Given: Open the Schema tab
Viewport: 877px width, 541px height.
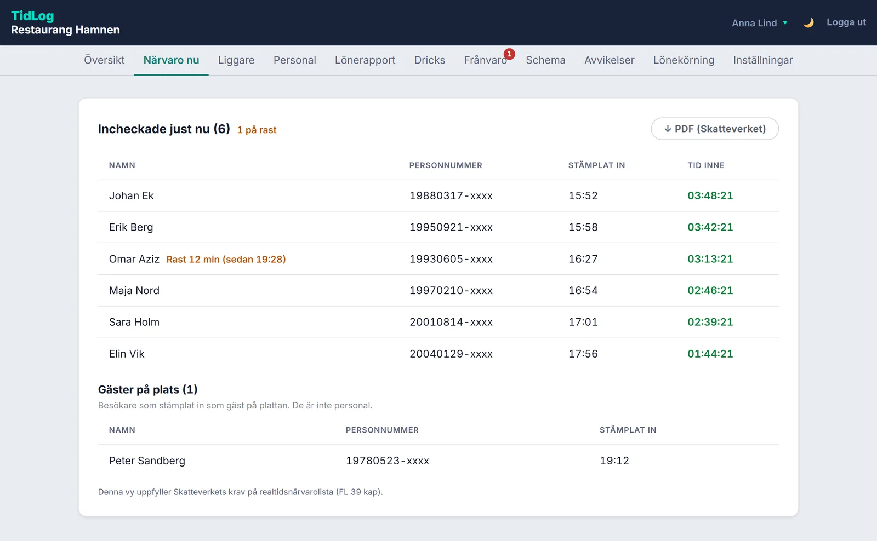Looking at the screenshot, I should click(545, 60).
